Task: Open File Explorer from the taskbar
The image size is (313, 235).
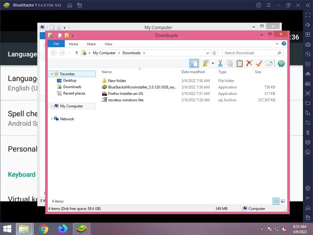Action: [x=24, y=229]
